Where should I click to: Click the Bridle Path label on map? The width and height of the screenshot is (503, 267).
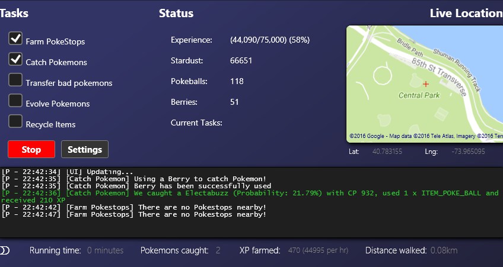click(412, 47)
